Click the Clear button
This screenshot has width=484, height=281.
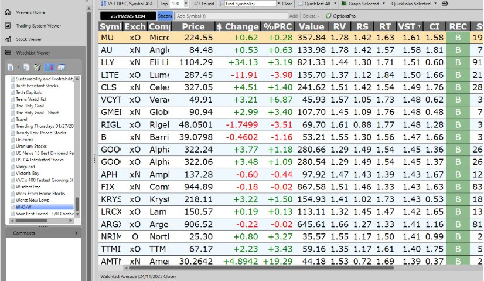tap(287, 4)
